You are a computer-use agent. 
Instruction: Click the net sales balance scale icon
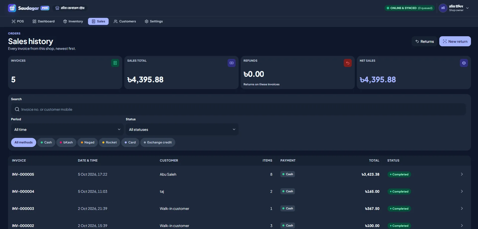pos(464,63)
